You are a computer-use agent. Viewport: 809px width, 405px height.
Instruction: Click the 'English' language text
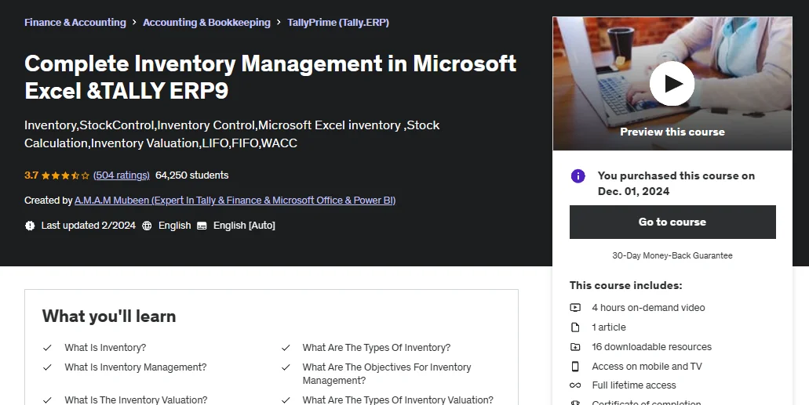click(x=174, y=226)
